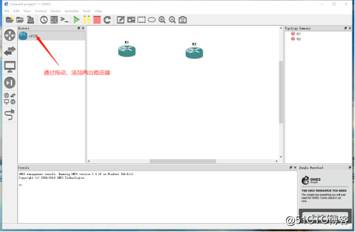Open the Help menu
Screen dimensions: 355x232
pyautogui.click(x=98, y=11)
